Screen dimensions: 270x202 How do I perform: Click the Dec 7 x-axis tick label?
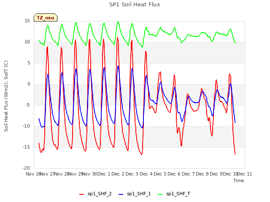tap(189, 174)
